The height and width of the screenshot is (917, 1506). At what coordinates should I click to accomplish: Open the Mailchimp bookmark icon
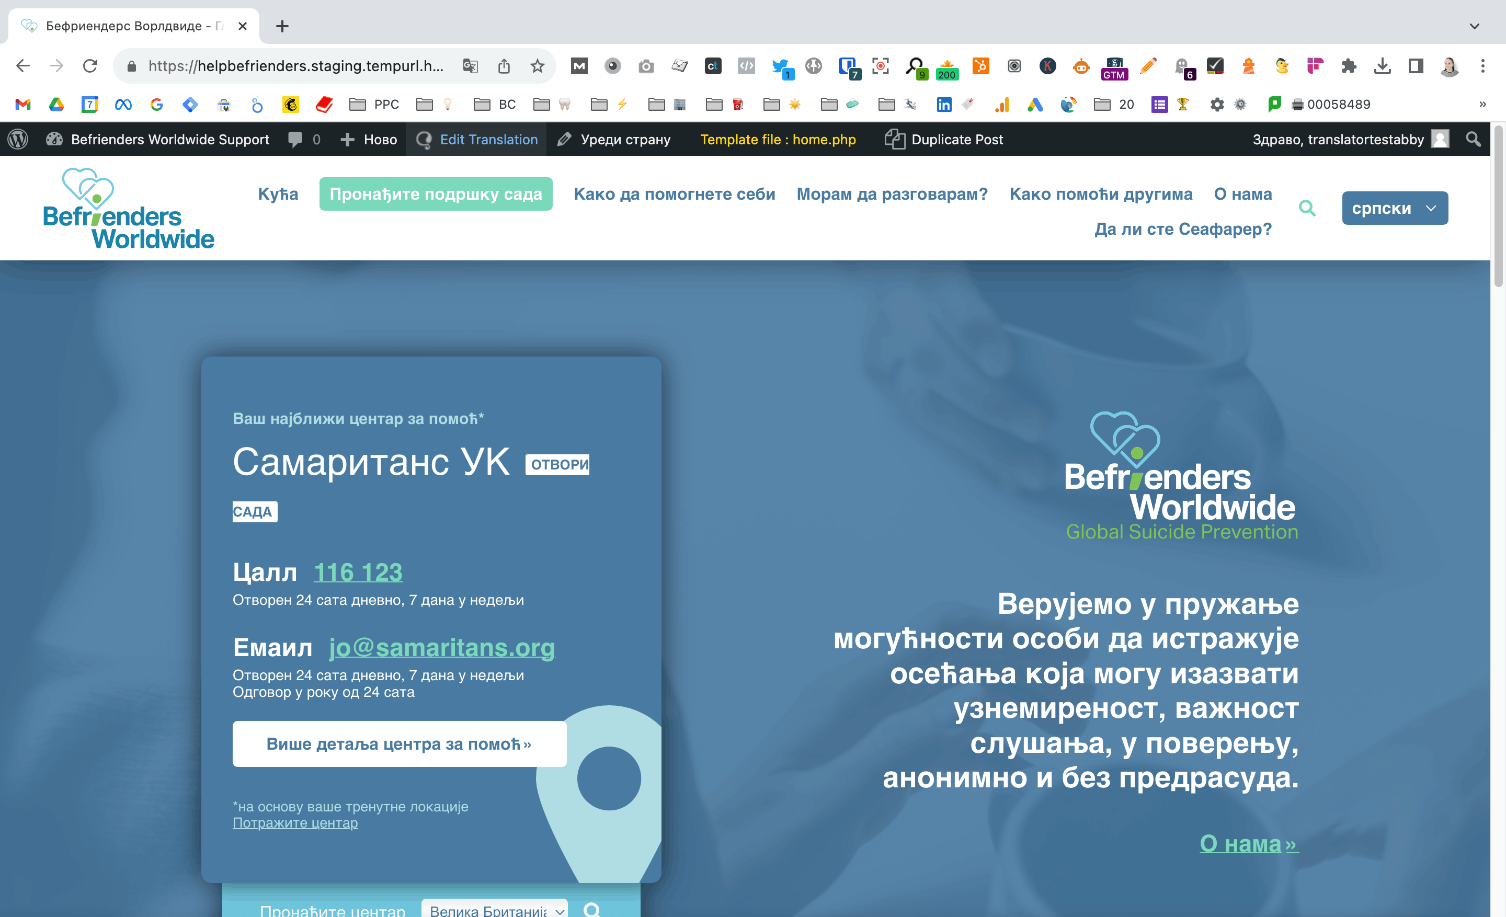pyautogui.click(x=290, y=105)
